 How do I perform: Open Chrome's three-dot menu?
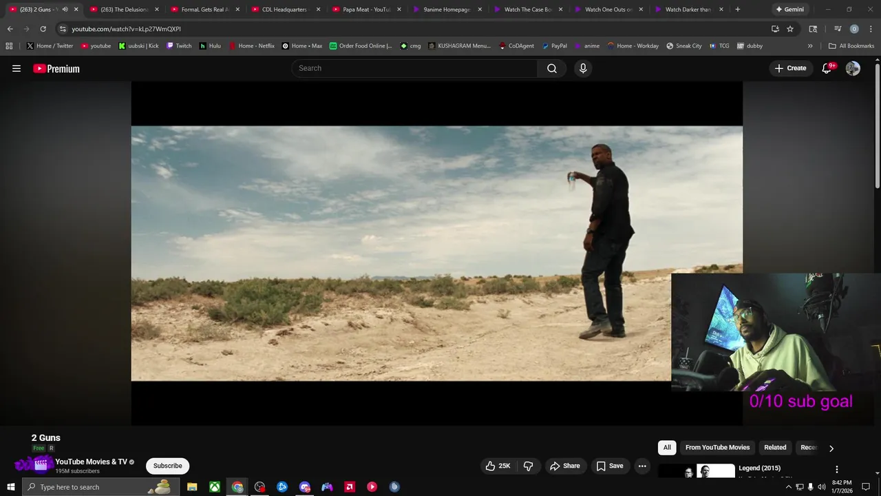[870, 29]
